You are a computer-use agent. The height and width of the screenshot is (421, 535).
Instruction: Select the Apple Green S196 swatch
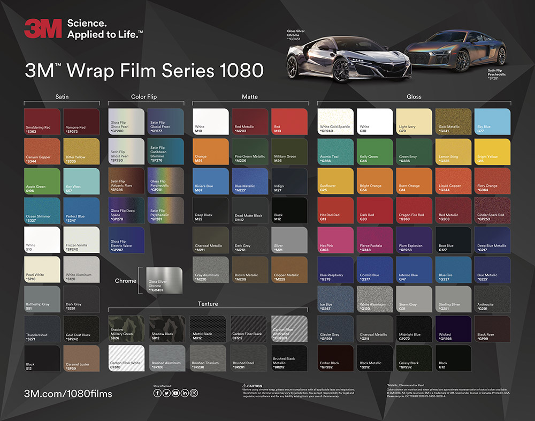click(42, 181)
